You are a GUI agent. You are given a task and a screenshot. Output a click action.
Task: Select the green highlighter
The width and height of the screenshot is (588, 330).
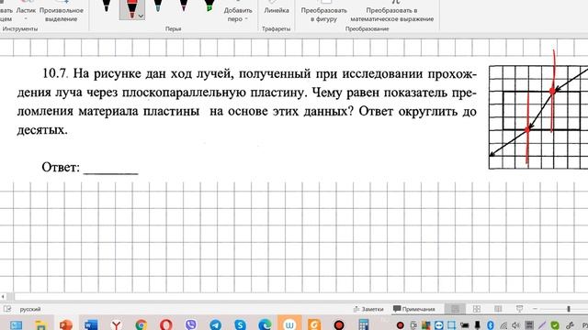(209, 6)
